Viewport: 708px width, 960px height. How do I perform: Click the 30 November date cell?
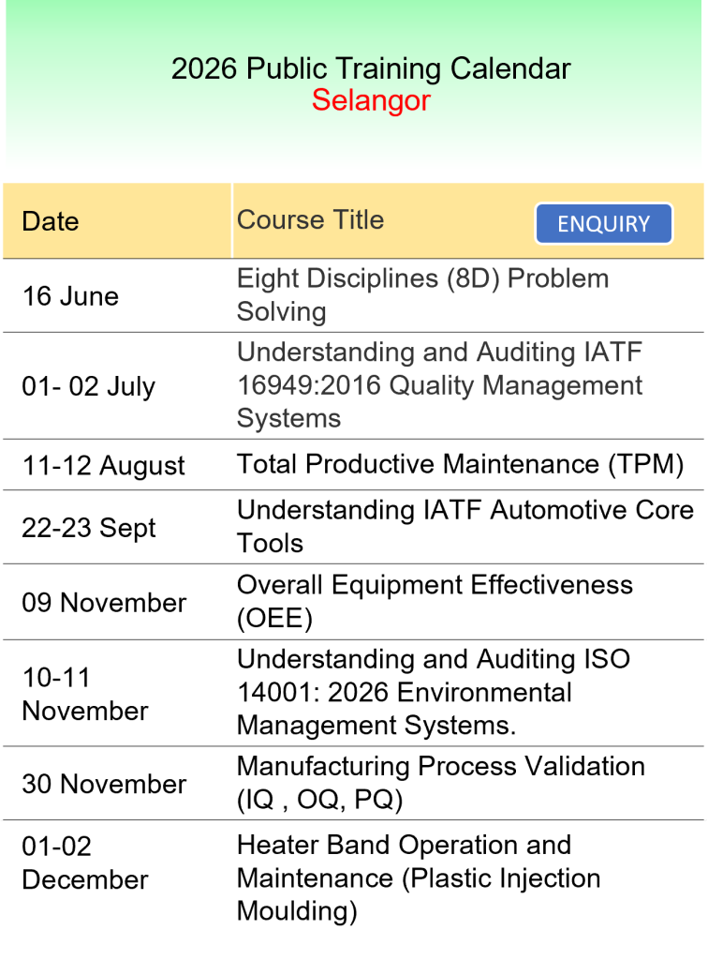(104, 784)
